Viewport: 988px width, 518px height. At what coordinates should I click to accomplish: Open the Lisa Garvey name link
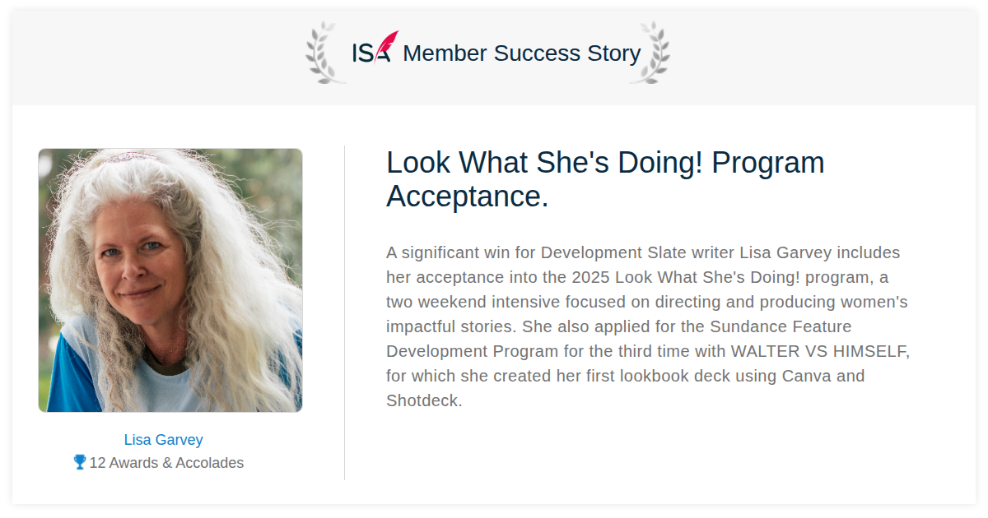[x=163, y=440]
